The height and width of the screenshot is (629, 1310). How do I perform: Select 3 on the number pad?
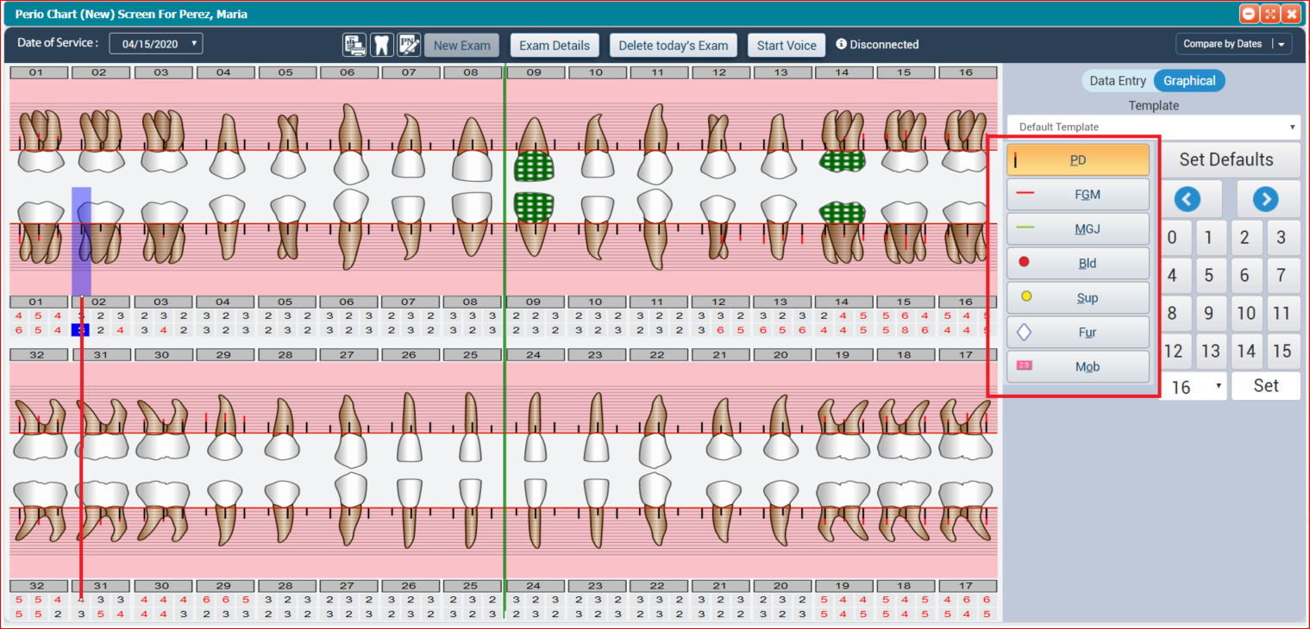pyautogui.click(x=1282, y=238)
